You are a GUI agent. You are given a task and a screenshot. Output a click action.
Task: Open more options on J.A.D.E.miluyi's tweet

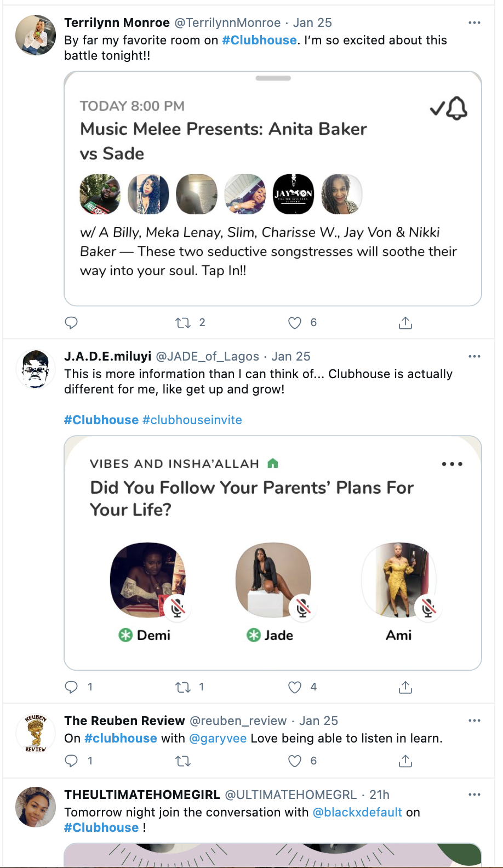475,357
